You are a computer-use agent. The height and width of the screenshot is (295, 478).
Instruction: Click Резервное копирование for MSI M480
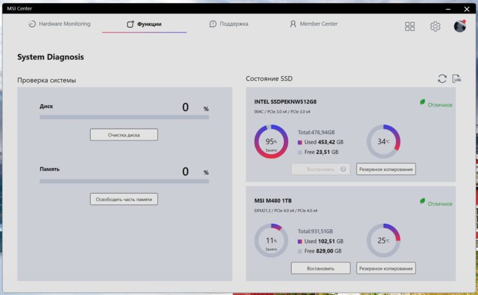click(x=386, y=269)
